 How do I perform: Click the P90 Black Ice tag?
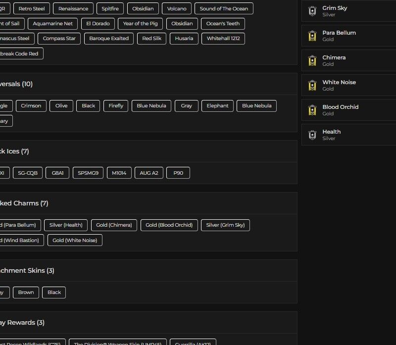coord(178,173)
